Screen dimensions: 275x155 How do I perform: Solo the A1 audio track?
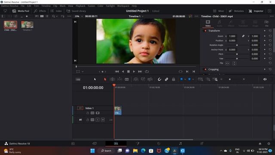coord(98,120)
